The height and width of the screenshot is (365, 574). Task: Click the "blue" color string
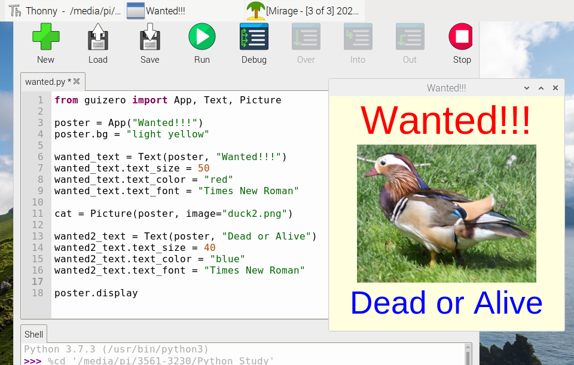227,259
